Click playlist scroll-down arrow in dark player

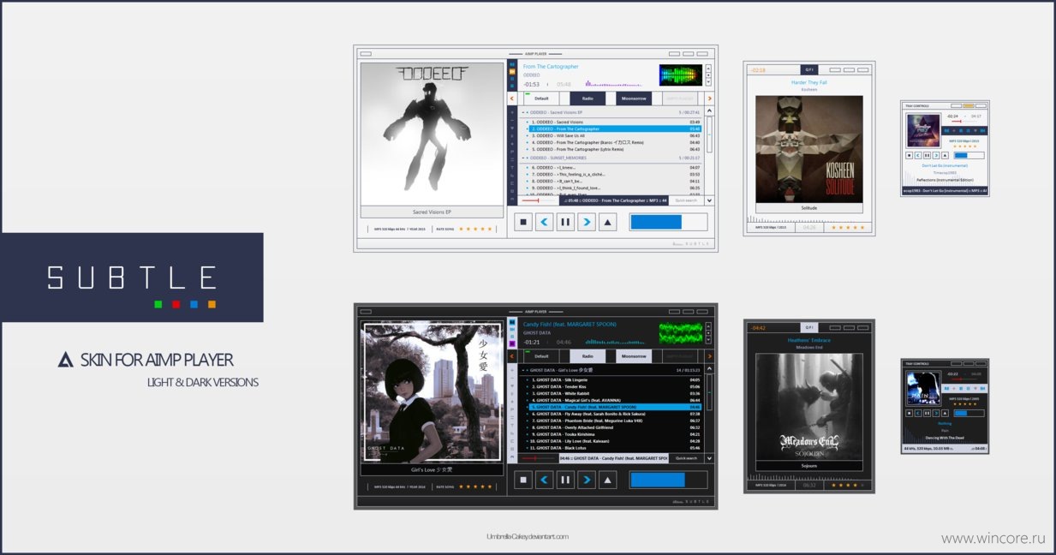(x=709, y=458)
